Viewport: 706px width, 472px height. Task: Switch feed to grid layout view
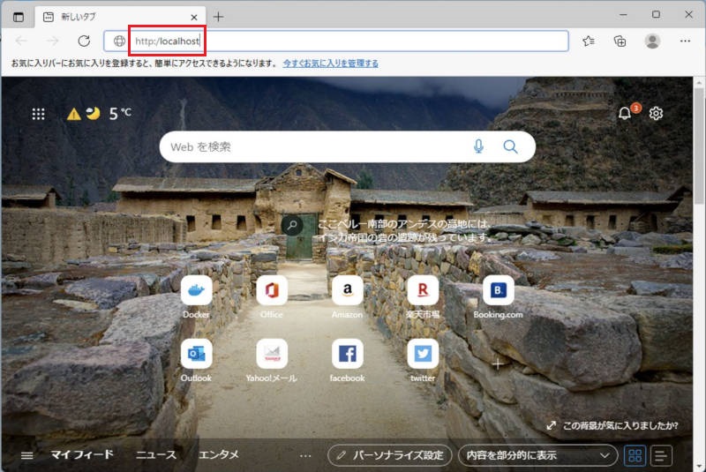635,455
